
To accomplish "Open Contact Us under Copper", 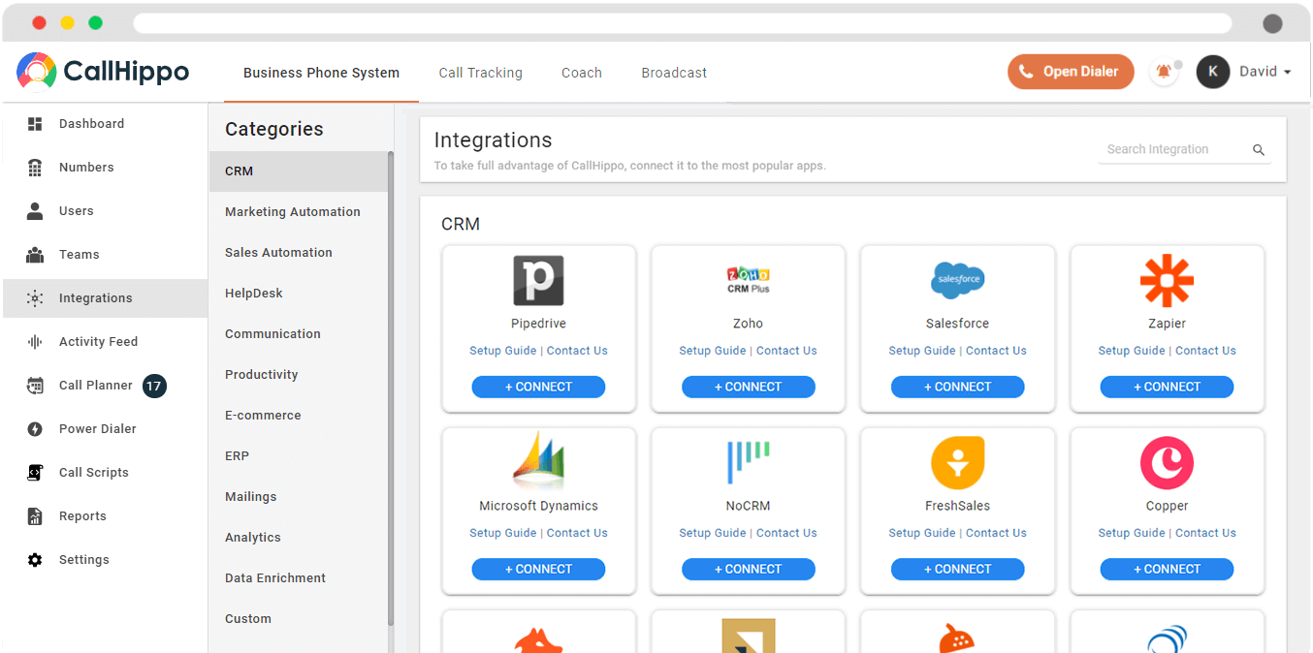I will pos(1205,533).
